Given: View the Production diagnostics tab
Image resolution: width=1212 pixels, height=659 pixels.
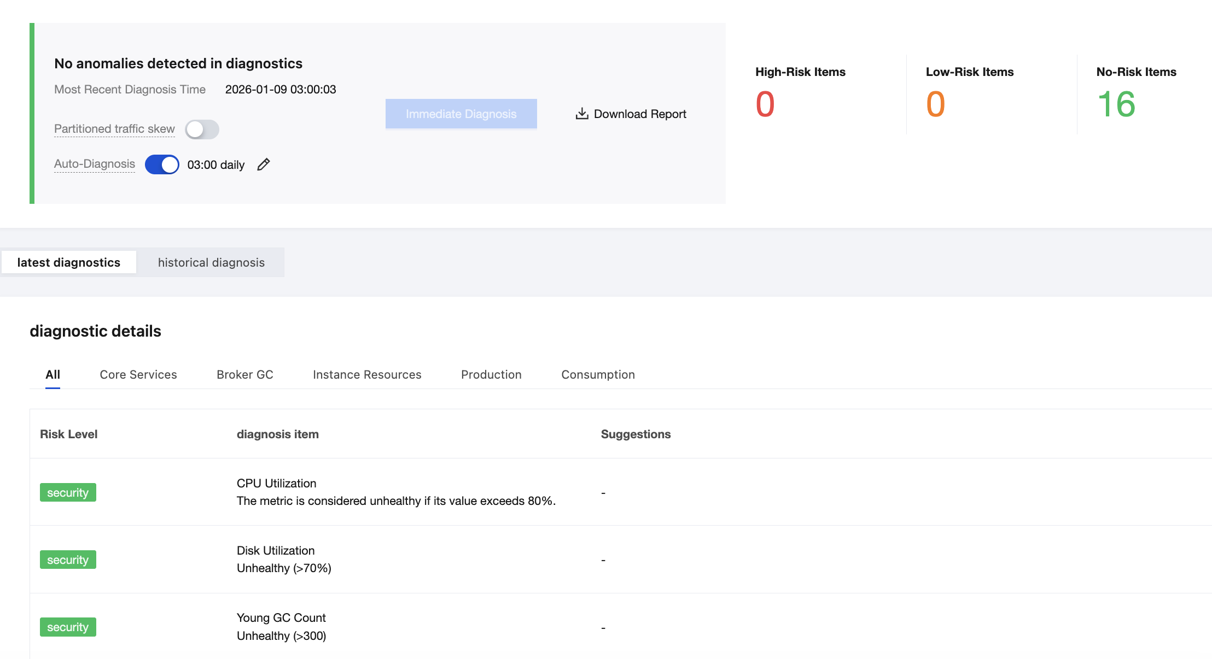Looking at the screenshot, I should (491, 374).
